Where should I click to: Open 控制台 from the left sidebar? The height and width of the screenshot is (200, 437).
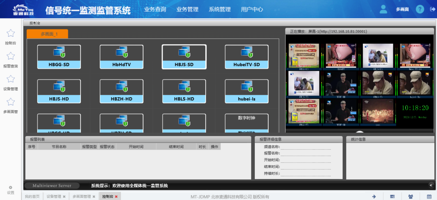(11, 34)
